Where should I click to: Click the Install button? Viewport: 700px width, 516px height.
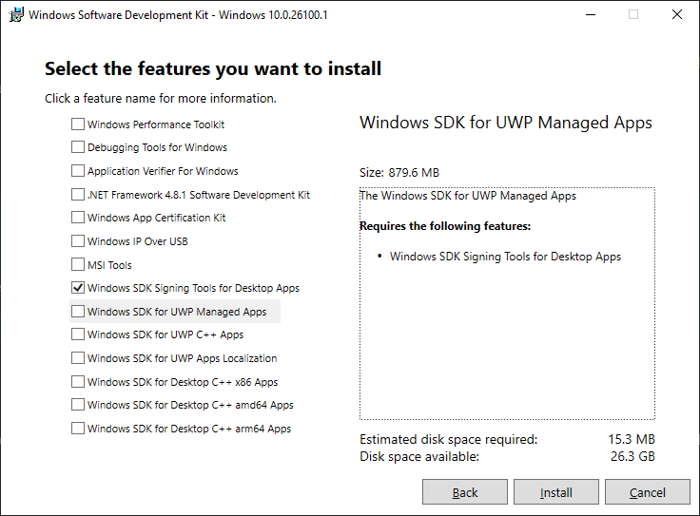tap(556, 492)
